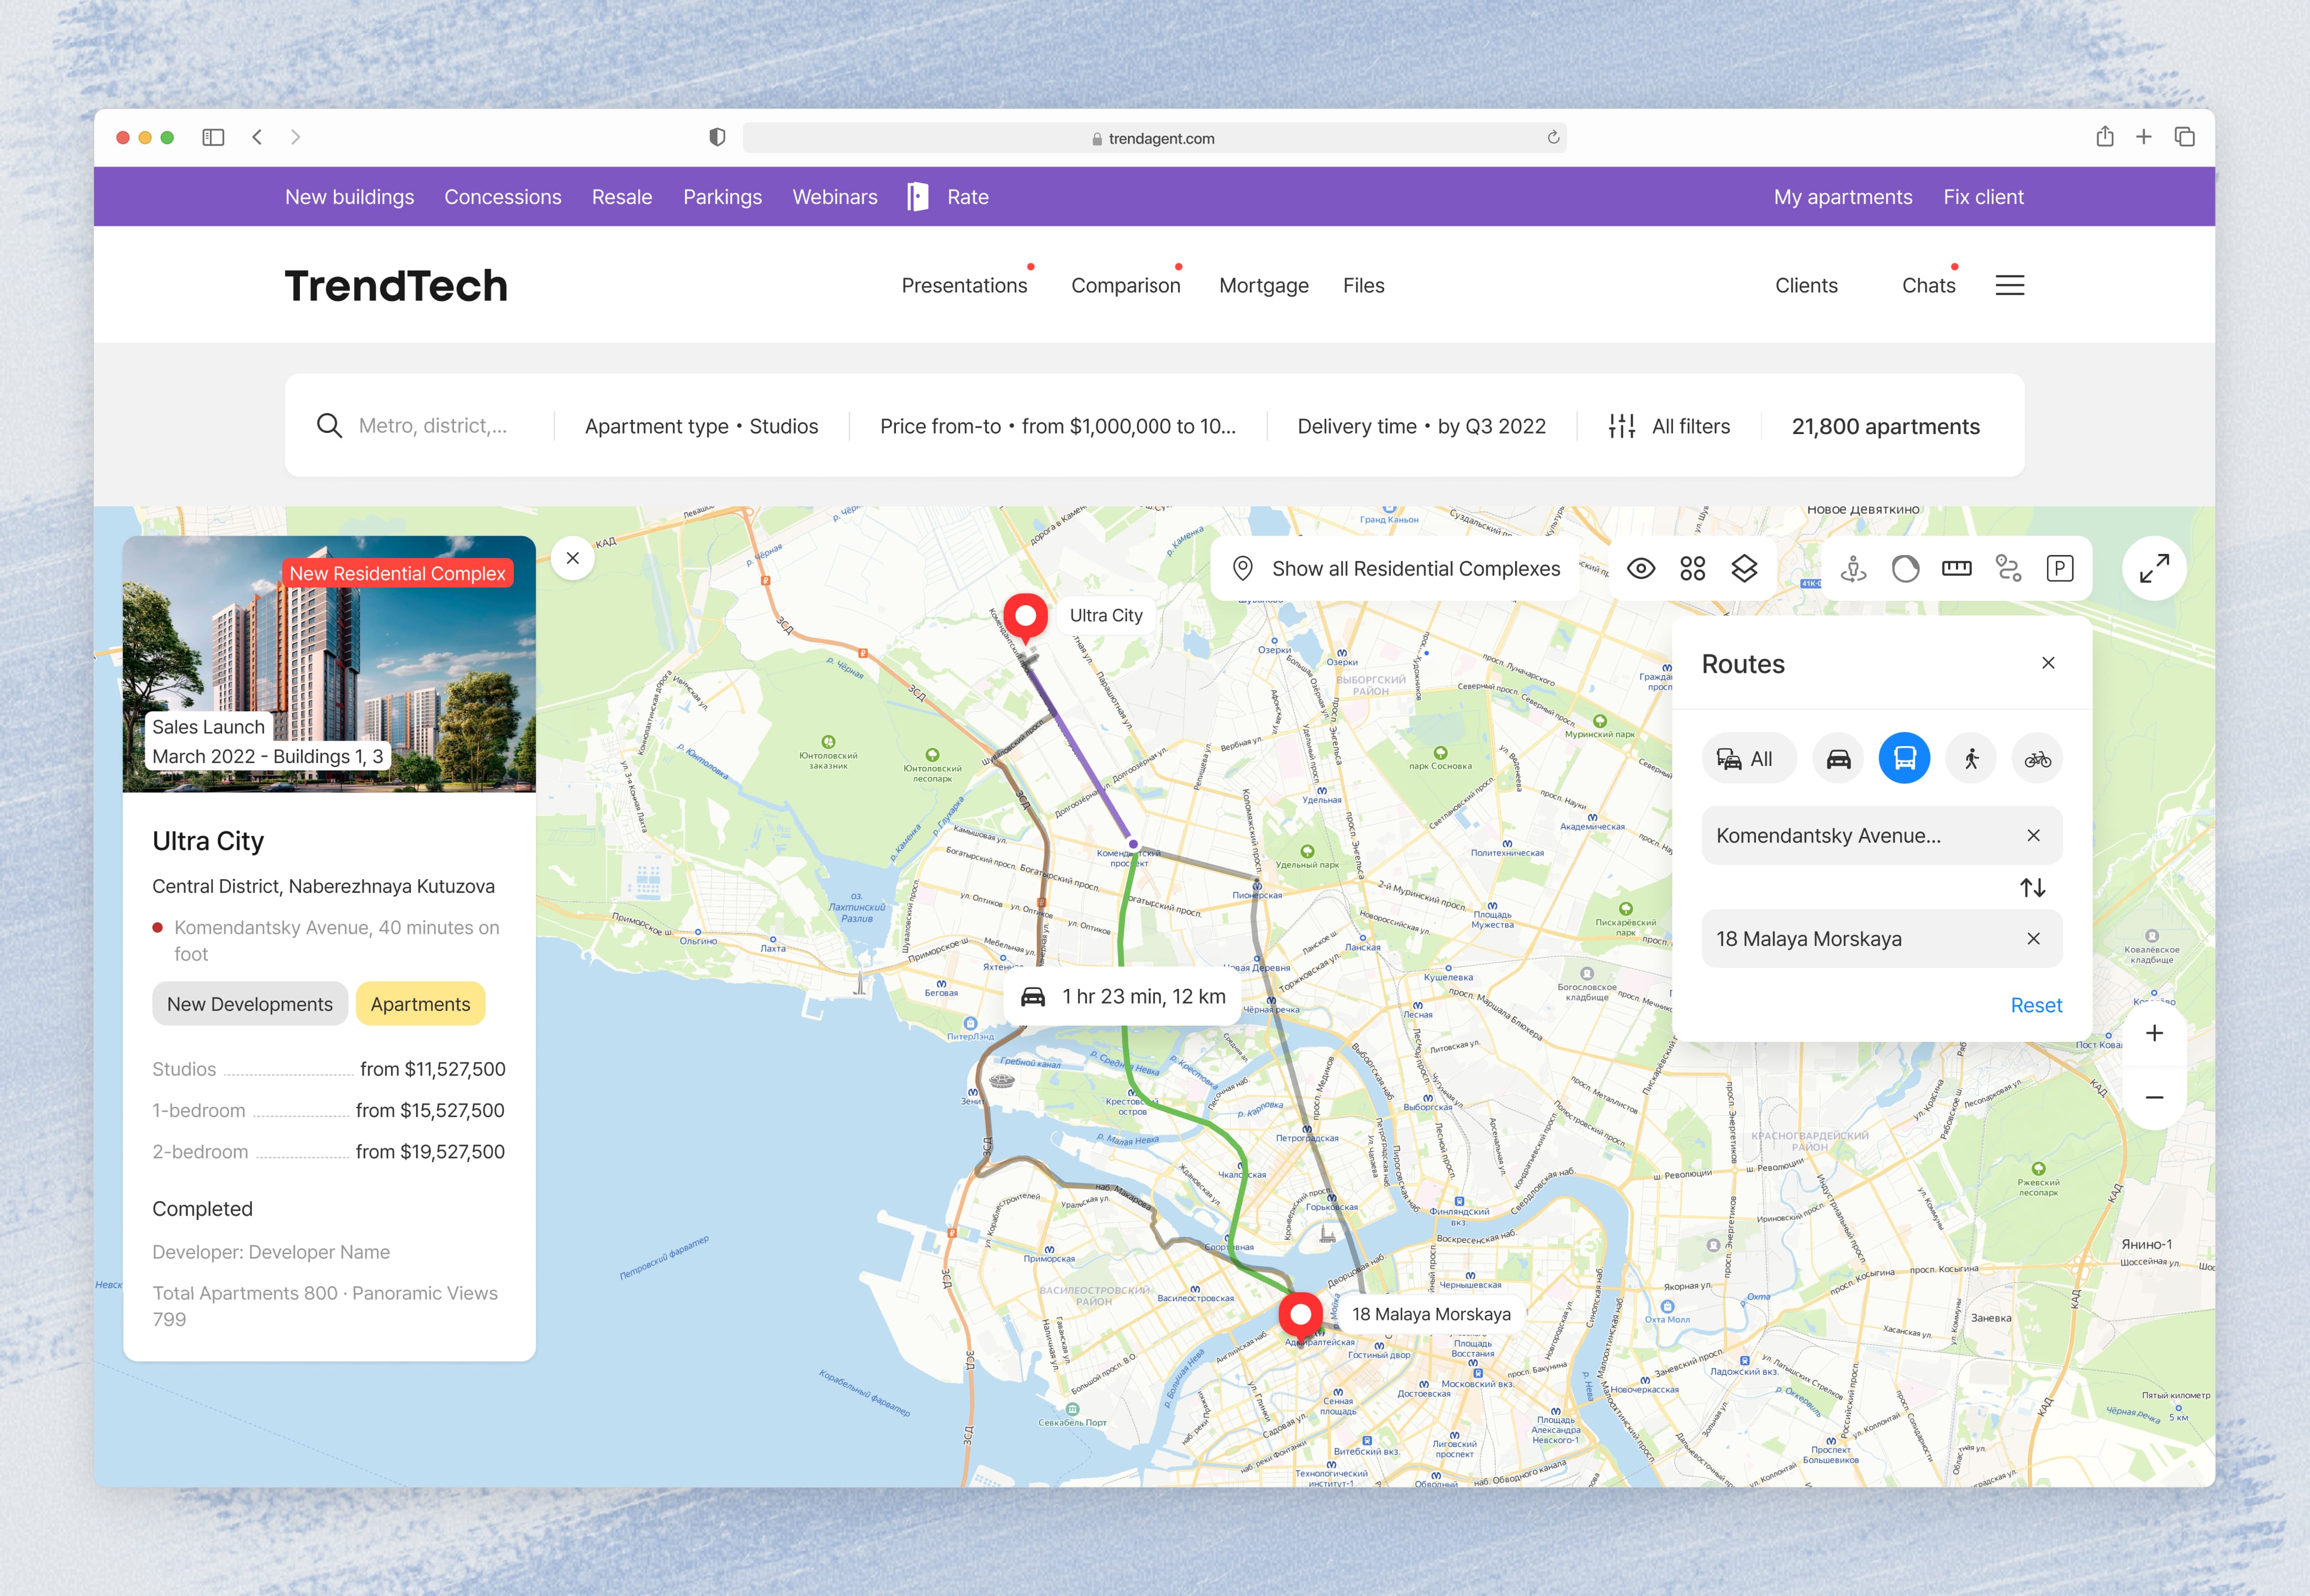Select the Apartments tag
The image size is (2310, 1596).
pyautogui.click(x=420, y=1004)
